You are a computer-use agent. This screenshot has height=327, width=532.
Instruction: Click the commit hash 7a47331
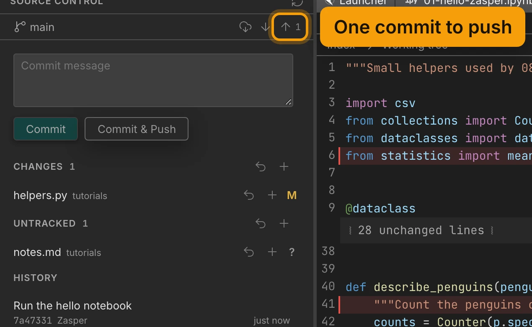32,321
